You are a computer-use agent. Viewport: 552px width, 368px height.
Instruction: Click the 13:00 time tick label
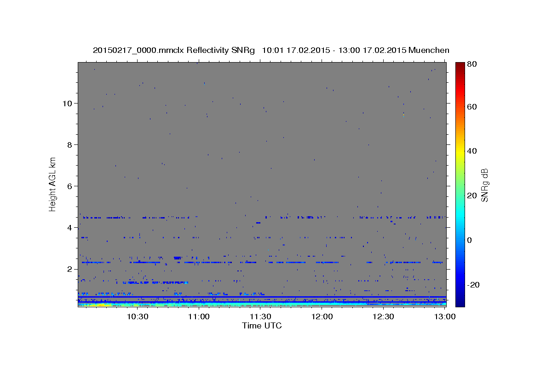click(445, 316)
